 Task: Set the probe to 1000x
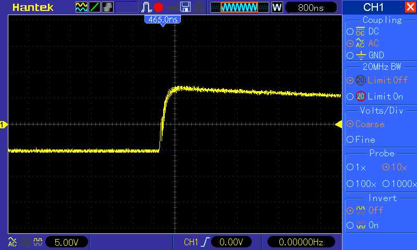point(399,183)
